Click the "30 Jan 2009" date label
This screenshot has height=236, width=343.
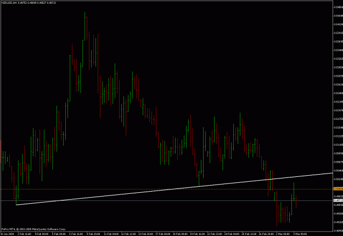pos(7,234)
